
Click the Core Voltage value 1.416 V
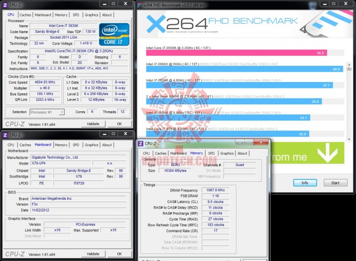pyautogui.click(x=86, y=43)
